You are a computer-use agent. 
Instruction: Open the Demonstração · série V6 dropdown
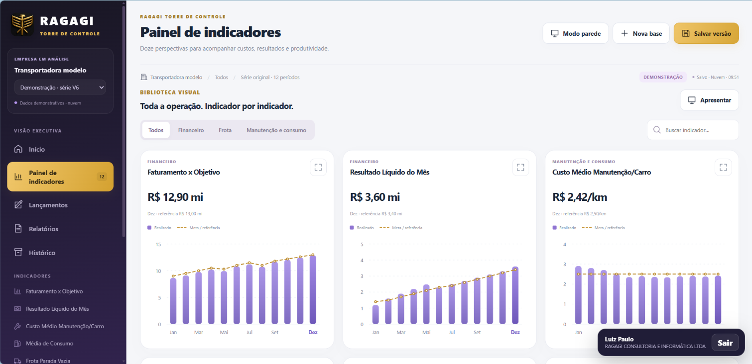60,88
